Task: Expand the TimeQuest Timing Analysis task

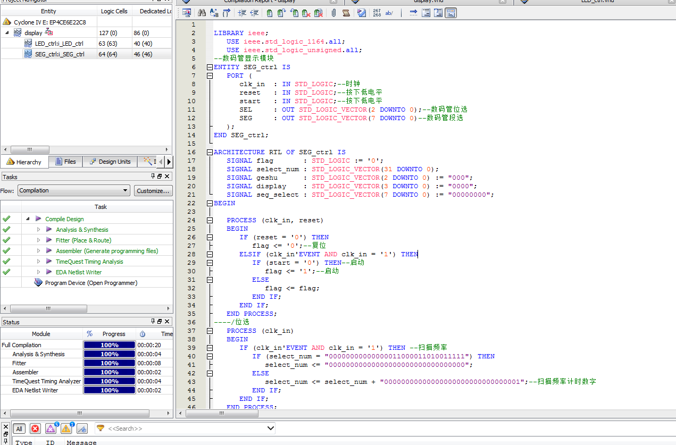Action: (38, 261)
